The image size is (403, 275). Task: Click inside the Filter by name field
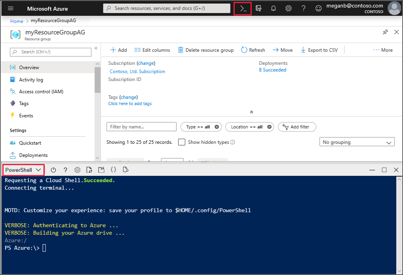[141, 126]
